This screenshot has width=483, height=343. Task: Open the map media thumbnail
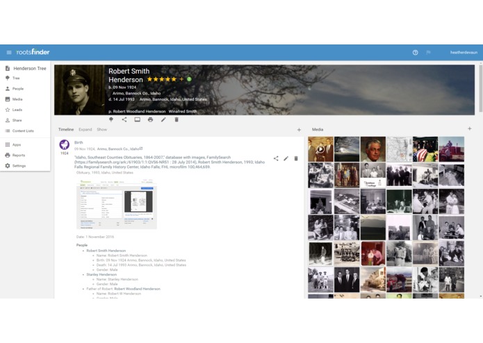399,149
